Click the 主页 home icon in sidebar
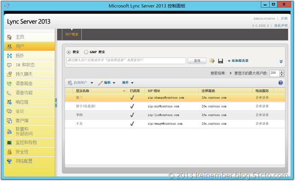295x181 pixels. pos(9,37)
